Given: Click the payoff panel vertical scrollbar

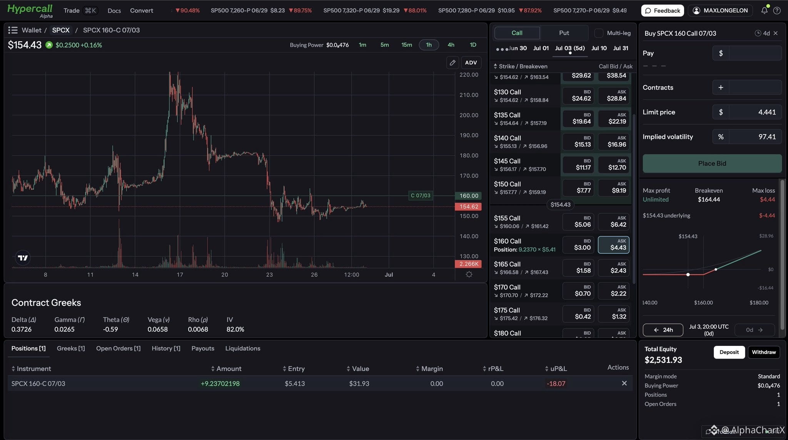Looking at the screenshot, I should [x=782, y=254].
